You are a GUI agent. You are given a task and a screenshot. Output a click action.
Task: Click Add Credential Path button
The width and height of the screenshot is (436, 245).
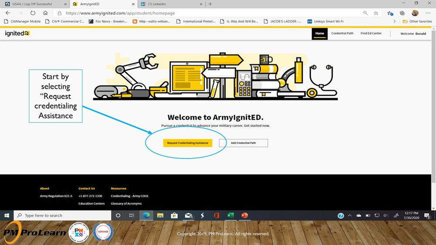click(x=243, y=143)
